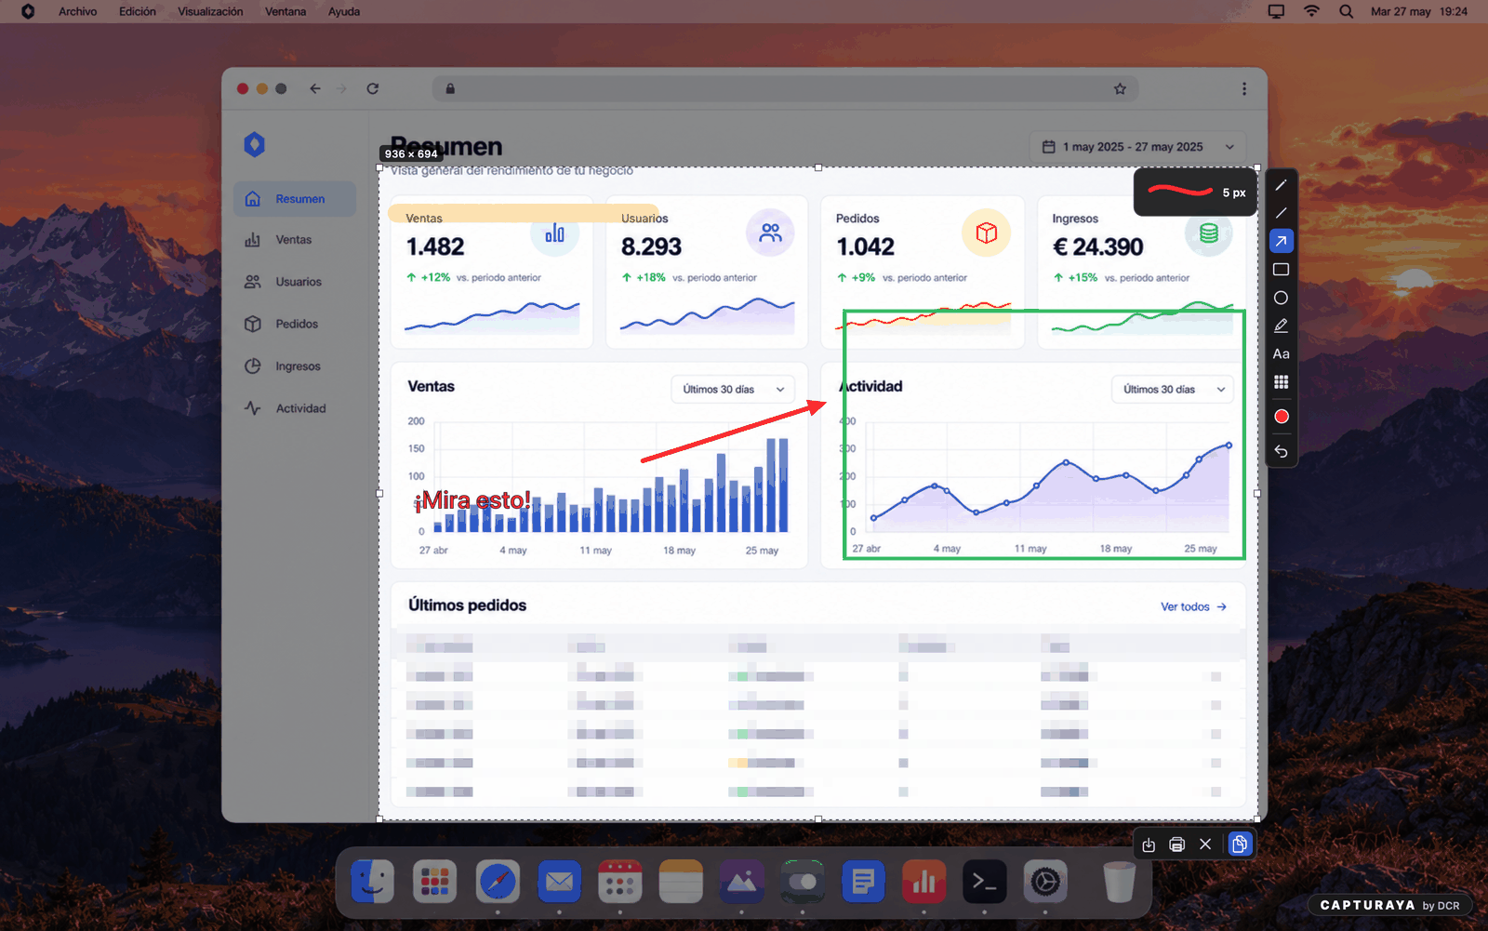Open the Edición menu
Screen dimensions: 1488x931
point(138,11)
